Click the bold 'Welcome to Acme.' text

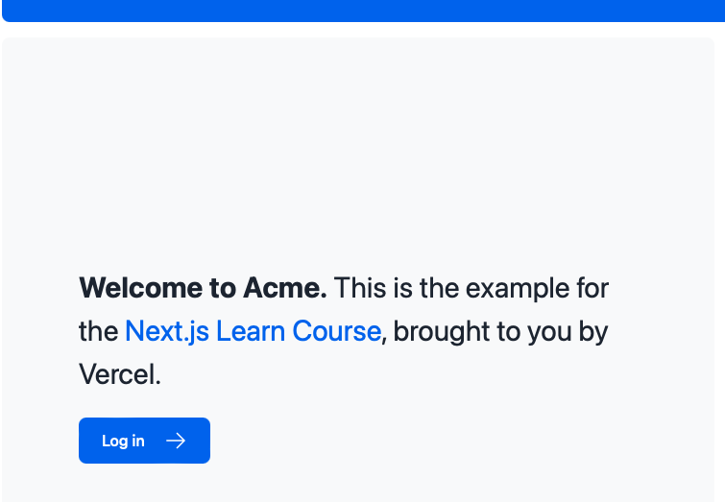(x=203, y=287)
